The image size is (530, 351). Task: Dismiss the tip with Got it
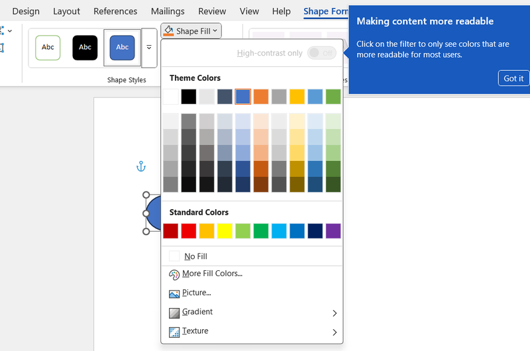tap(513, 78)
